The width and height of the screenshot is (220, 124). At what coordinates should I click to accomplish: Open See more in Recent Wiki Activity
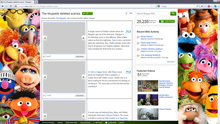(171, 62)
